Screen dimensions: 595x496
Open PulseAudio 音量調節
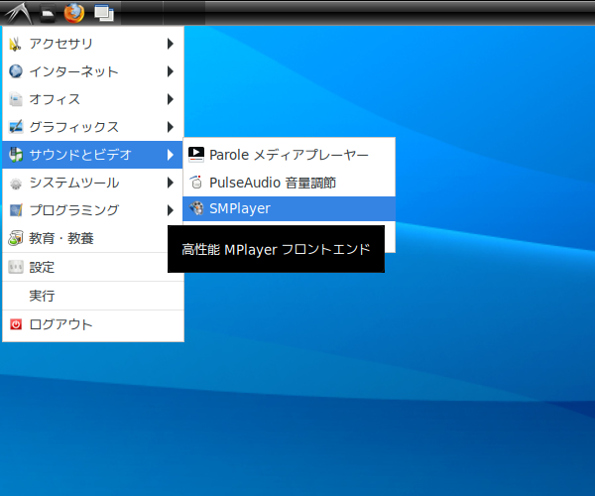(x=289, y=183)
